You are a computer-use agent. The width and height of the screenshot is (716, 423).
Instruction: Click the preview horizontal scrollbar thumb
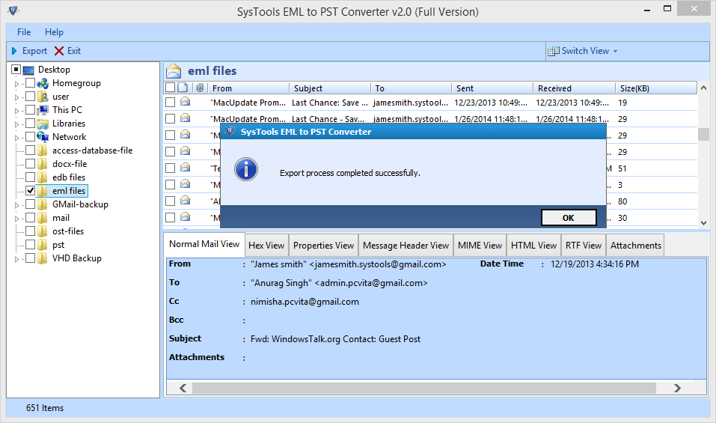pos(423,388)
